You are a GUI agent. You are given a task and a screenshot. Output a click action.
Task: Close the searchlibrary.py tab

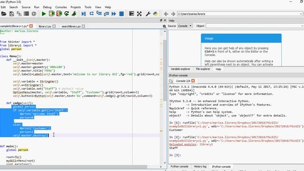tap(84, 26)
